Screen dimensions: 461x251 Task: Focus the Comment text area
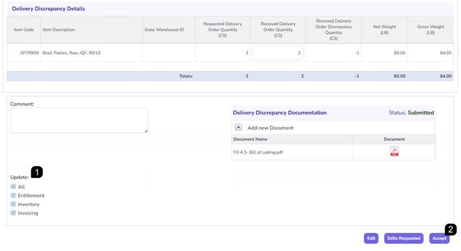[79, 120]
